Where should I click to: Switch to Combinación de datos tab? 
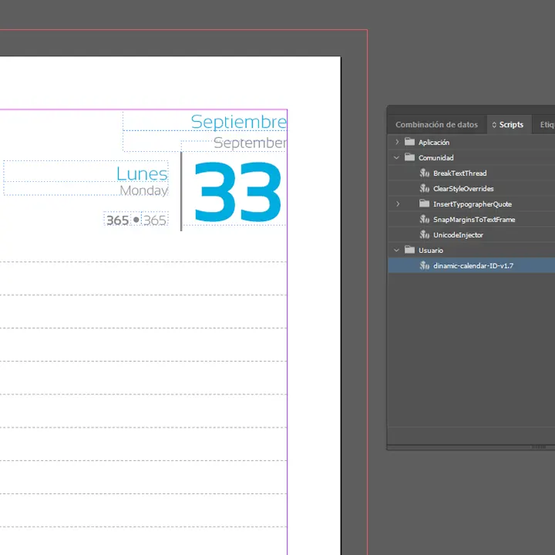pyautogui.click(x=436, y=125)
